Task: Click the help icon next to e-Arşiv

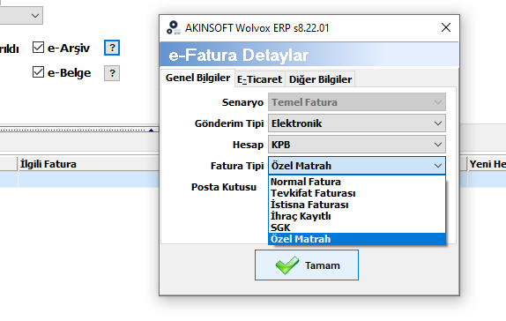Action: tap(112, 48)
